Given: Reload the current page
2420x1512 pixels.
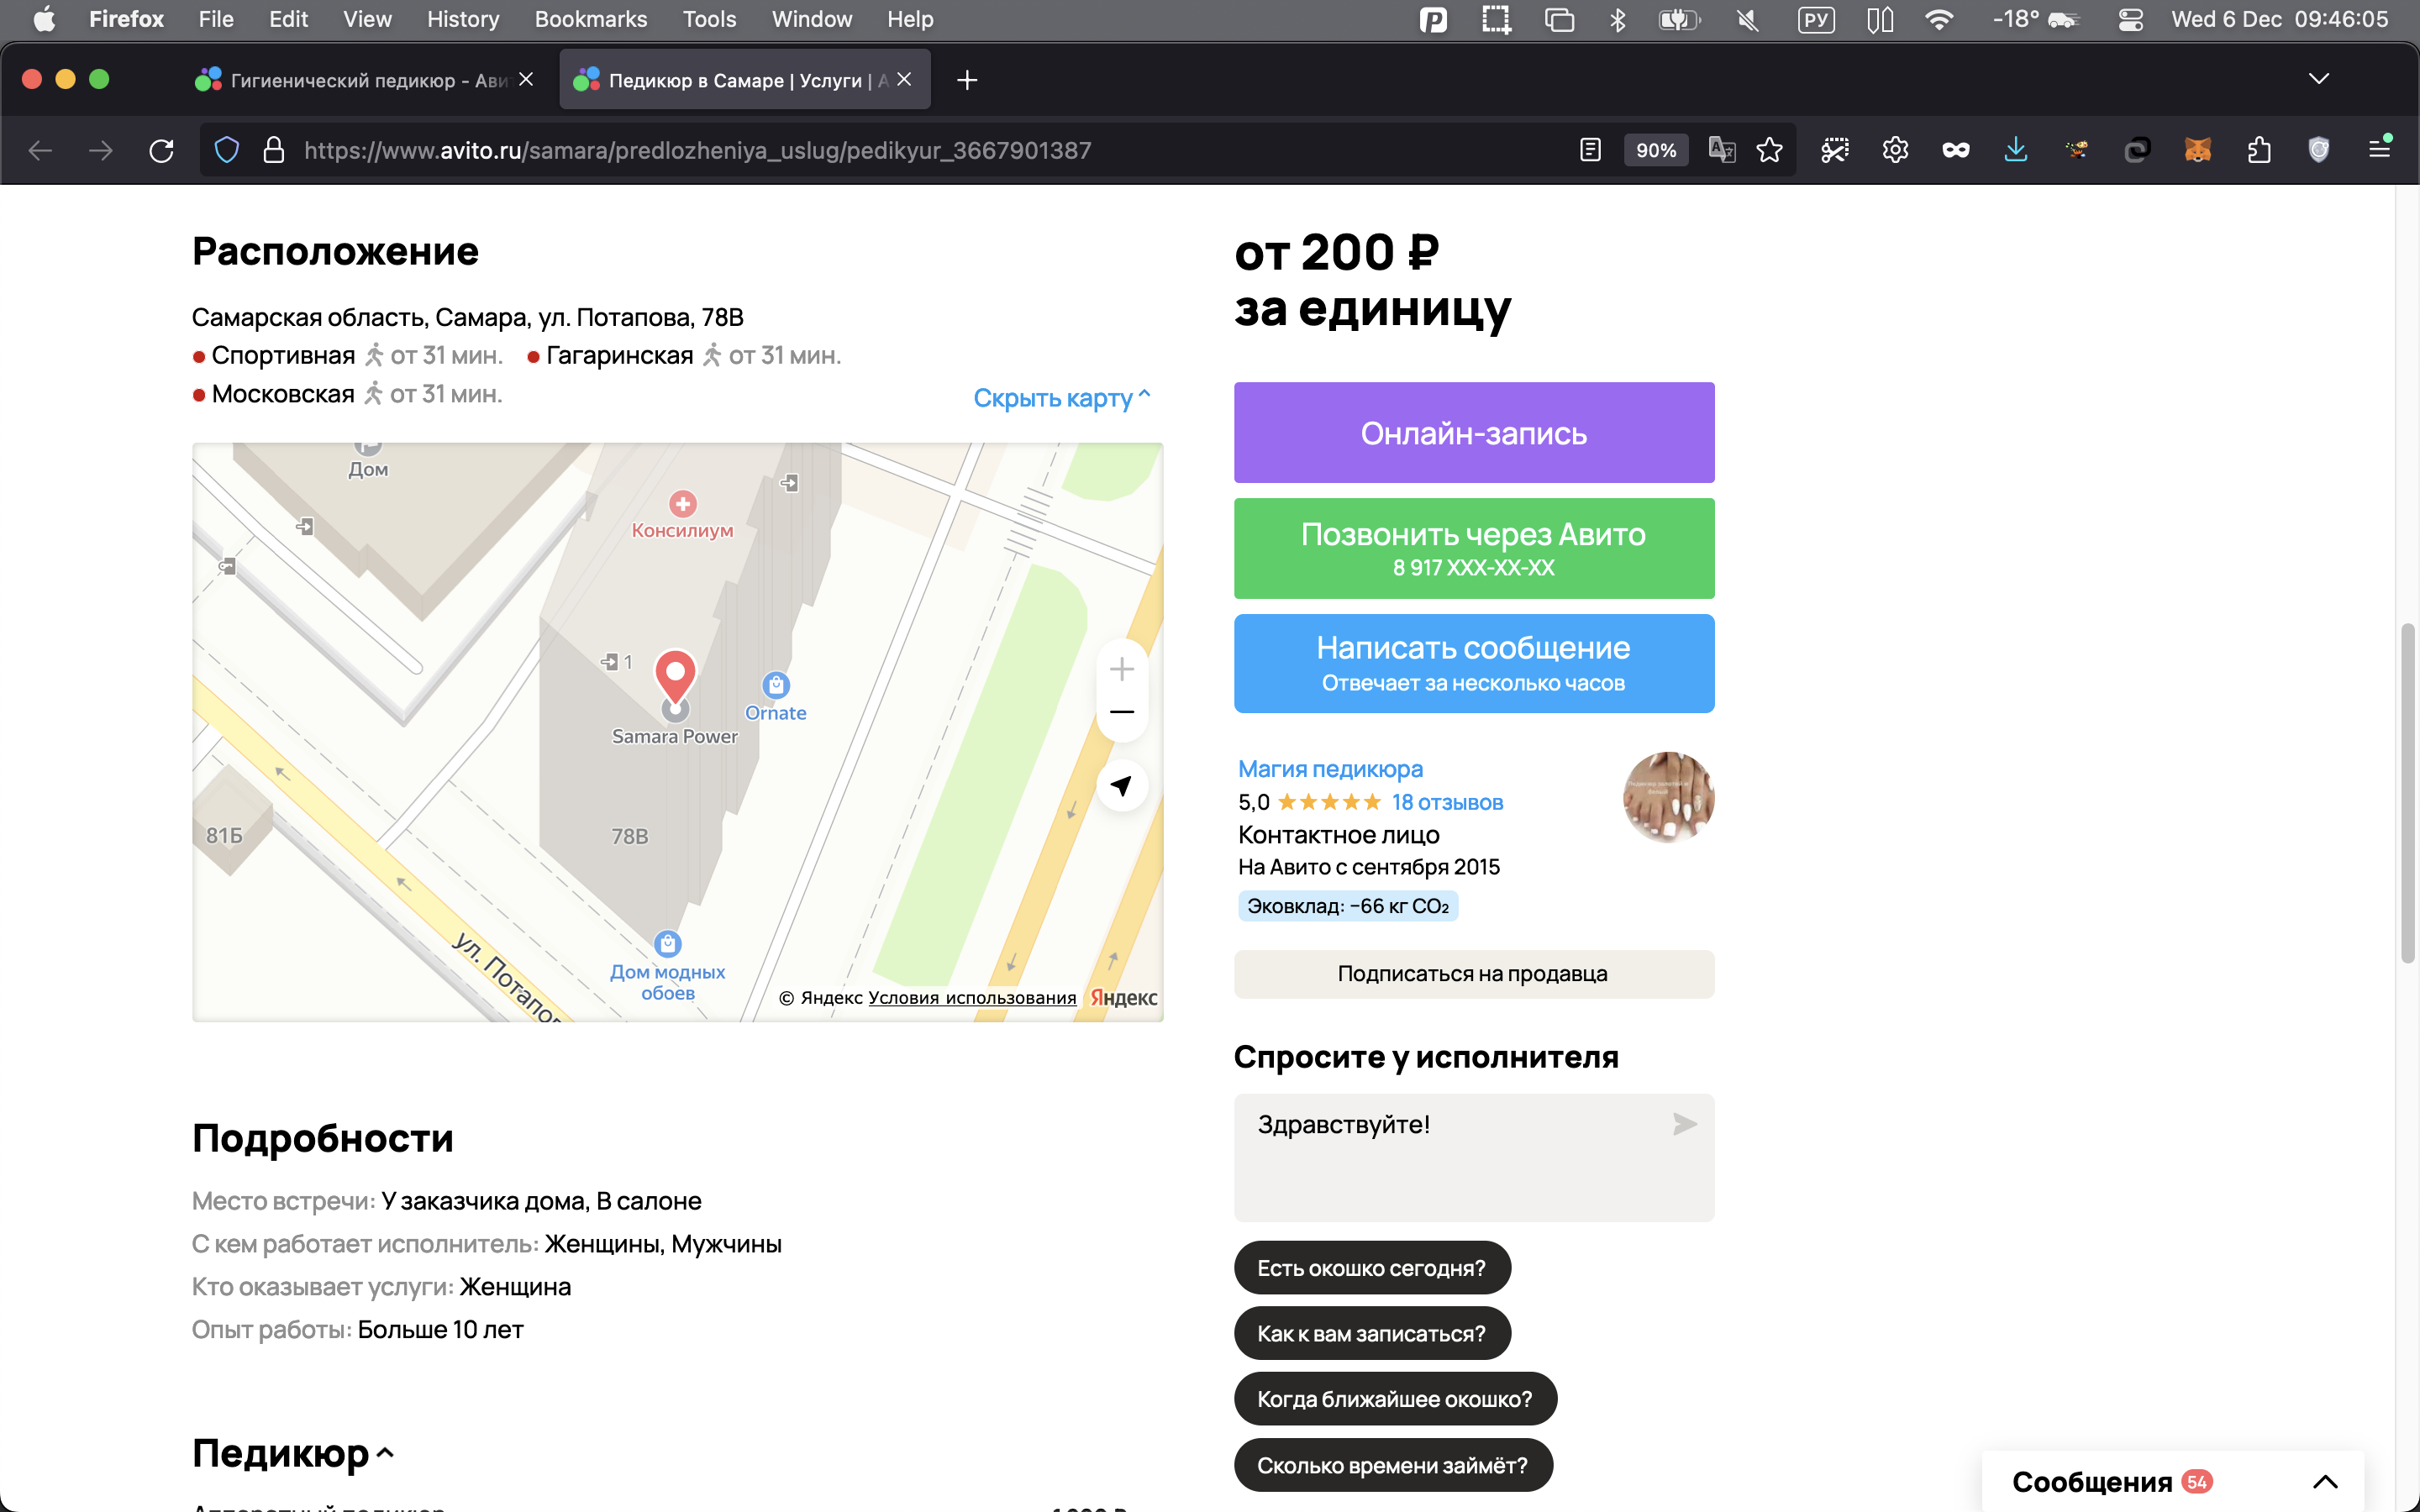Looking at the screenshot, I should (161, 150).
